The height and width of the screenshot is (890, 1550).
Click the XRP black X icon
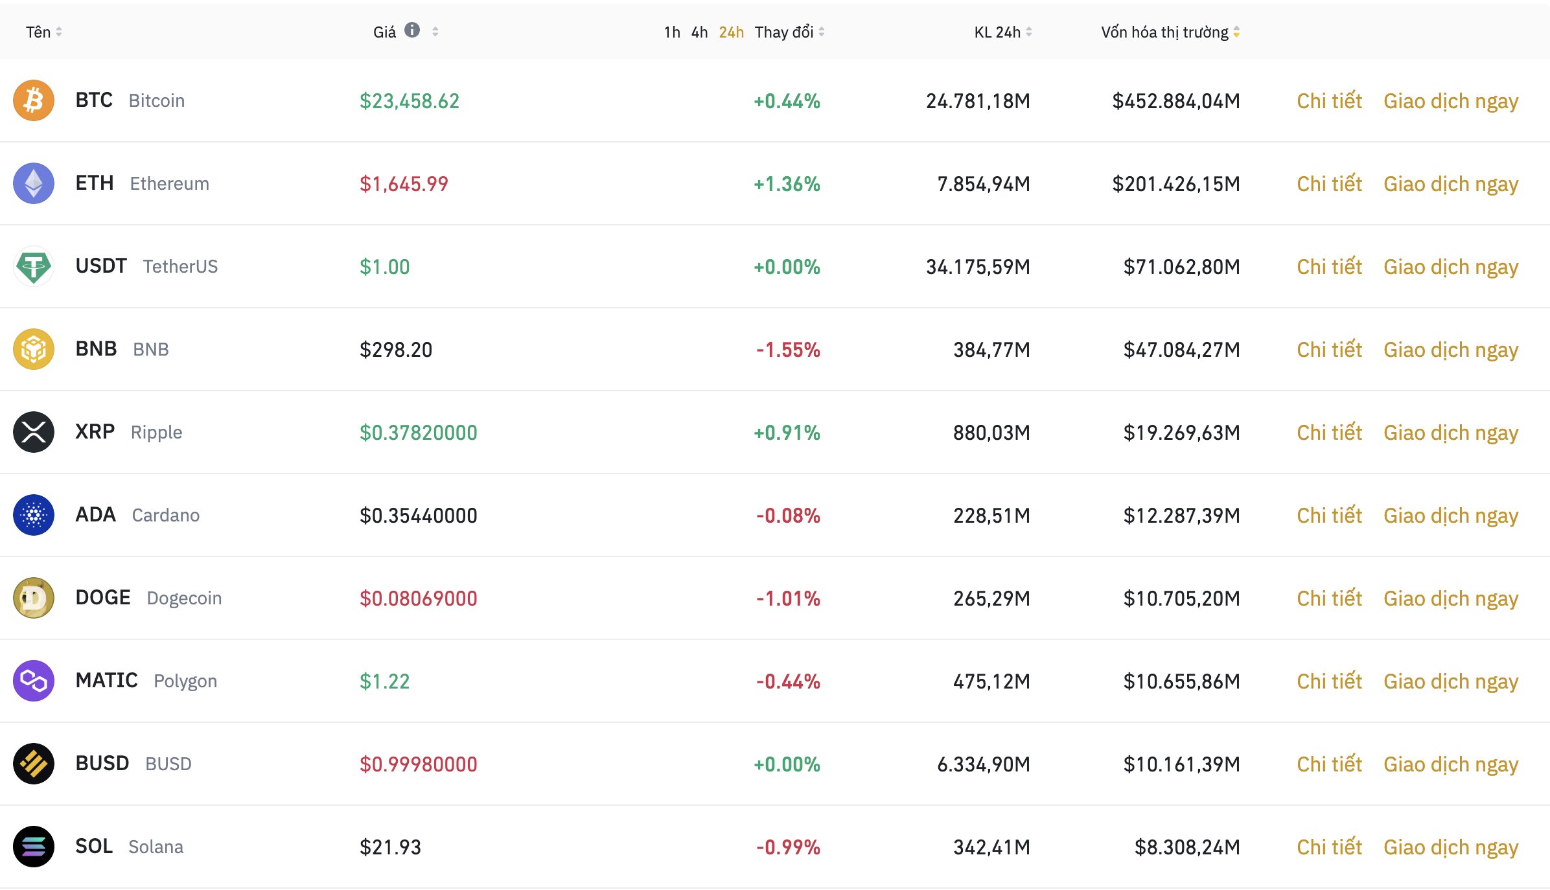(x=34, y=432)
